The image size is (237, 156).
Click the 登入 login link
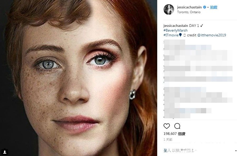pos(167,150)
